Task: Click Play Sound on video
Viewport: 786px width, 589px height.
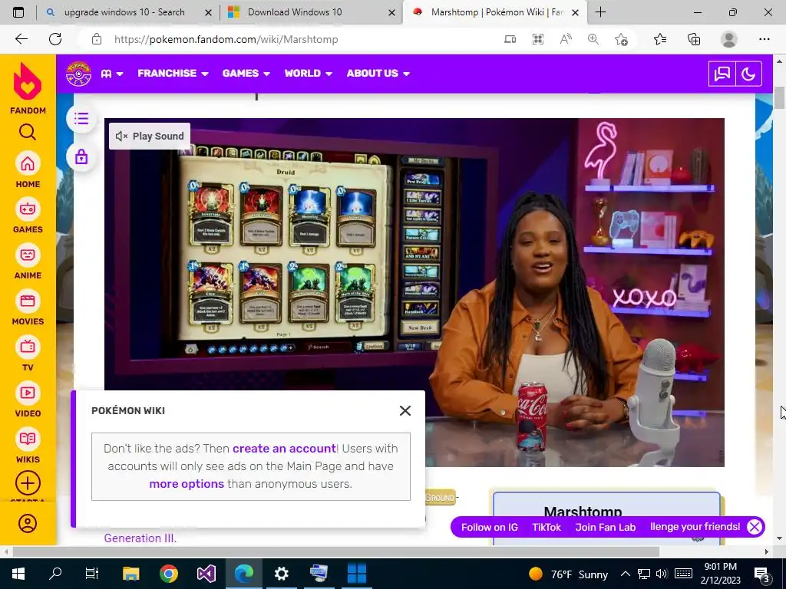Action: coord(150,137)
